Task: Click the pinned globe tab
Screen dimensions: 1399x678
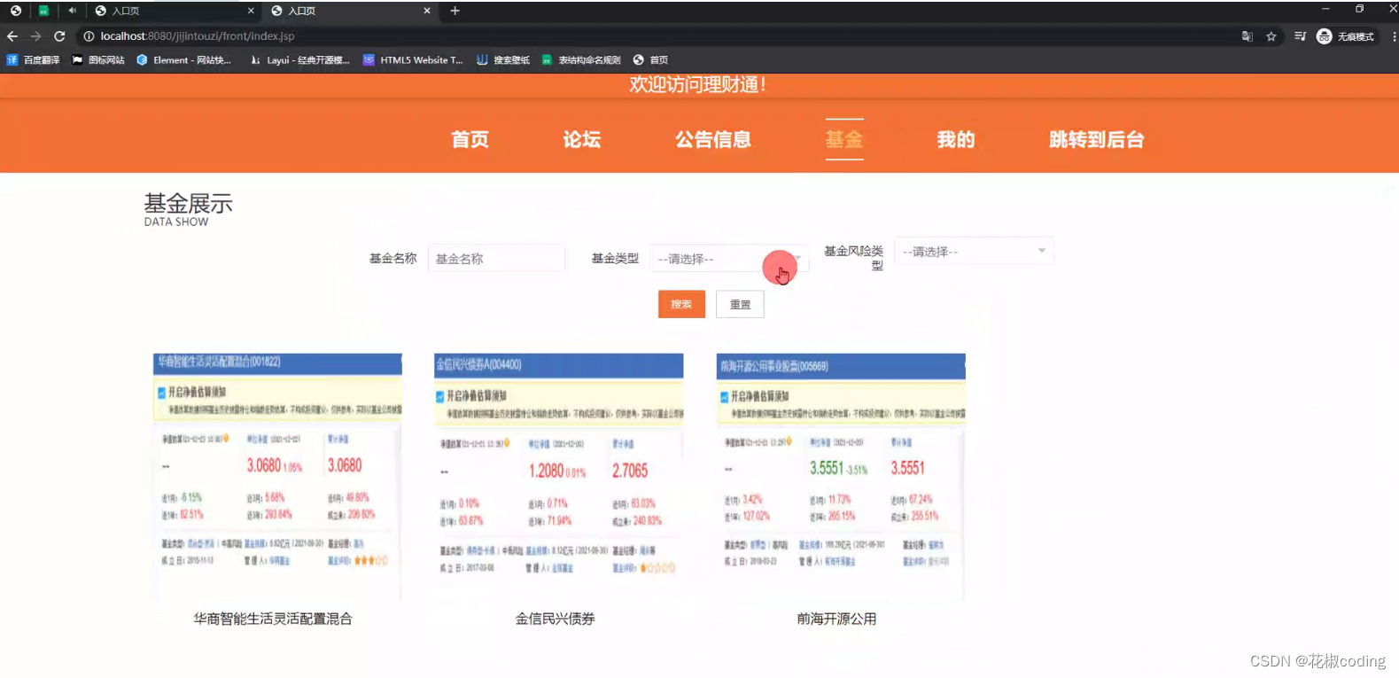Action: pyautogui.click(x=15, y=11)
